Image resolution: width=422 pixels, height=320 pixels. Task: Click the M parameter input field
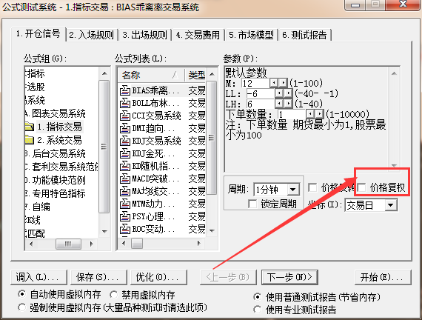tap(255, 83)
